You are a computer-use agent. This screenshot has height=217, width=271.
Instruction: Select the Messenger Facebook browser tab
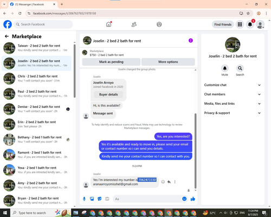[33, 4]
